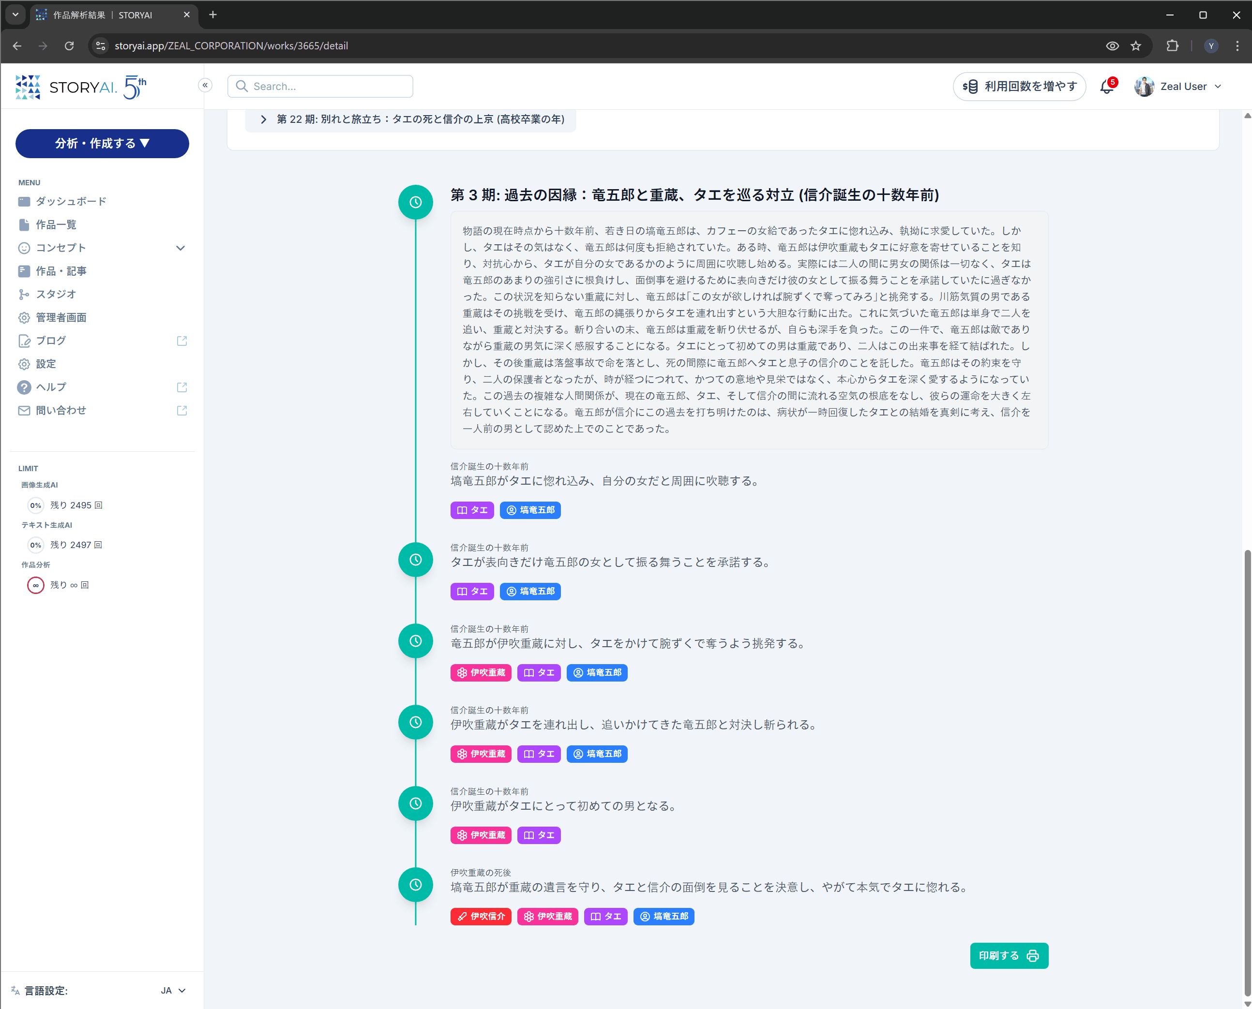Screen dimensions: 1252x1009
Task: Click 伊吹信介 red tag
Action: pos(481,917)
